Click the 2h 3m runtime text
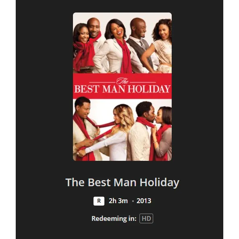This screenshot has height=239, width=239. (x=118, y=201)
